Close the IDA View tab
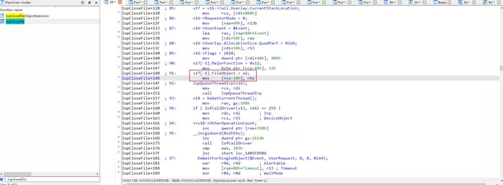 120,2
